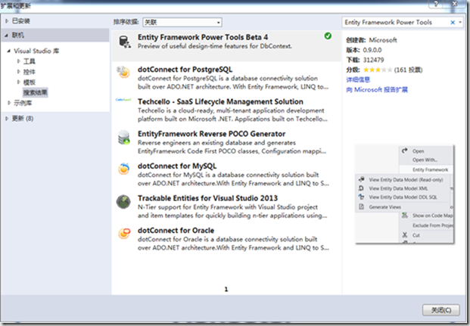Expand the 已安装 category
Viewport: 470px width, 326px height.
[x=7, y=21]
